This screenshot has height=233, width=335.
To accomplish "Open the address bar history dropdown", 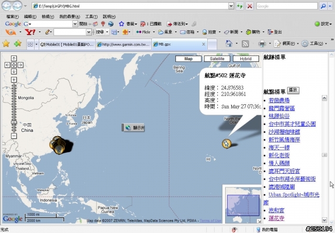I will coord(231,6).
